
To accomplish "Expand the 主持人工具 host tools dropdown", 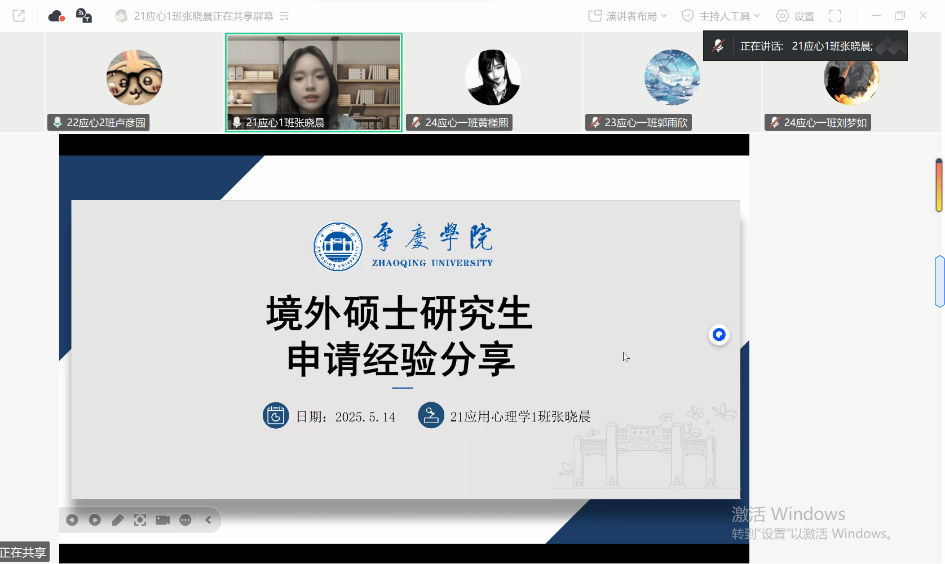I will (x=721, y=16).
